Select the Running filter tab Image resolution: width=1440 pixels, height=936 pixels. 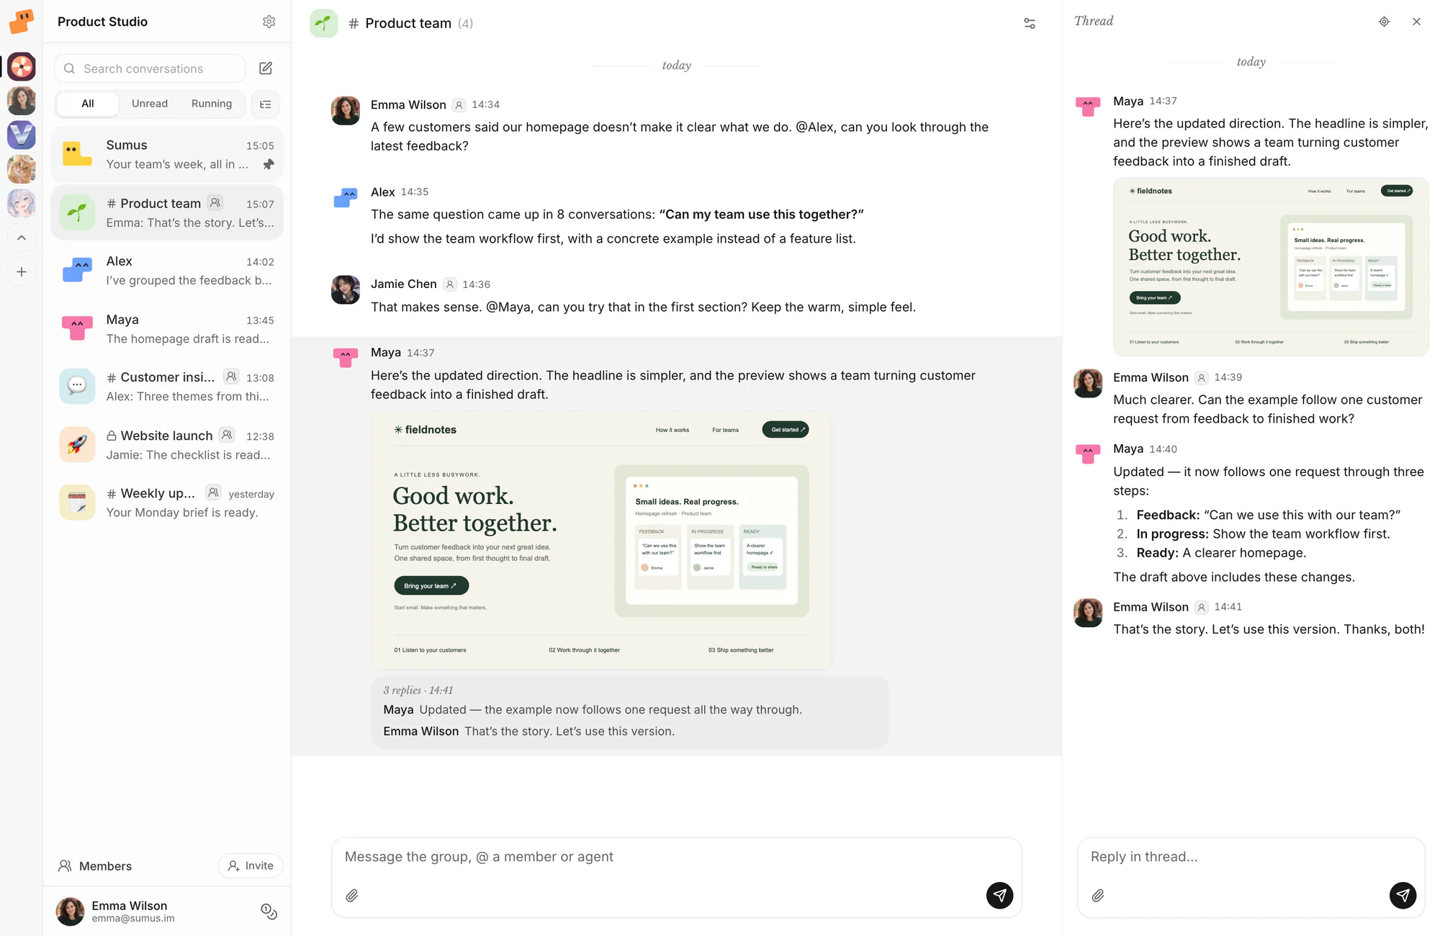pyautogui.click(x=212, y=104)
